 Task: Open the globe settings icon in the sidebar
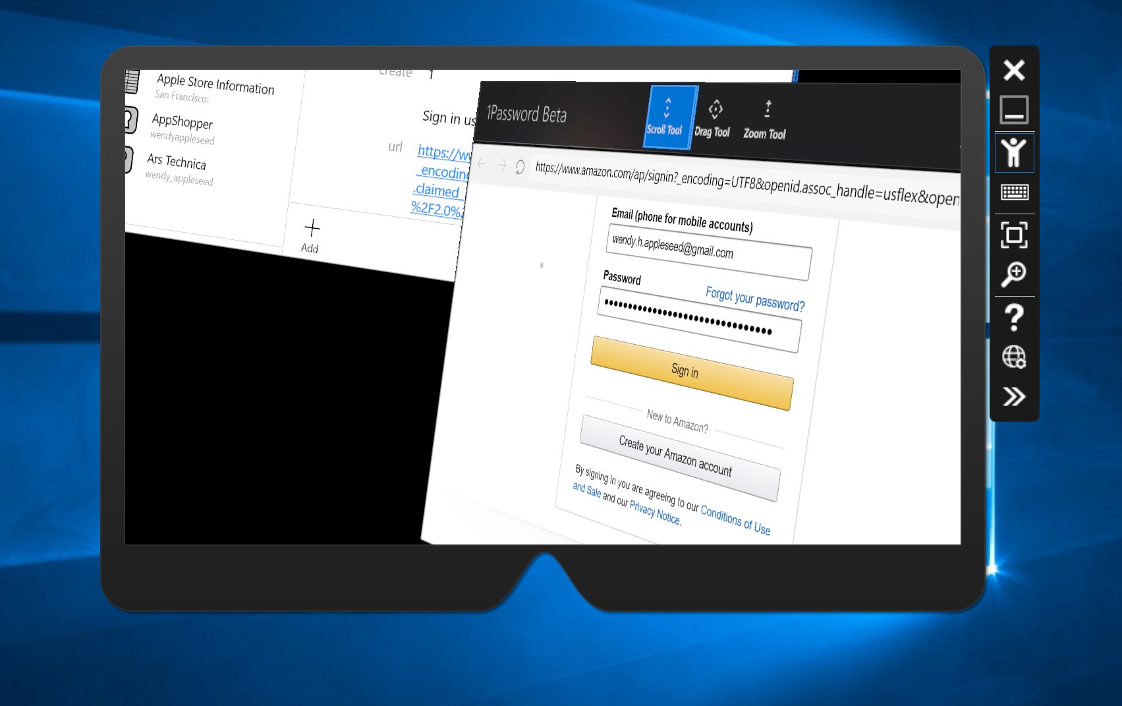pos(1014,357)
